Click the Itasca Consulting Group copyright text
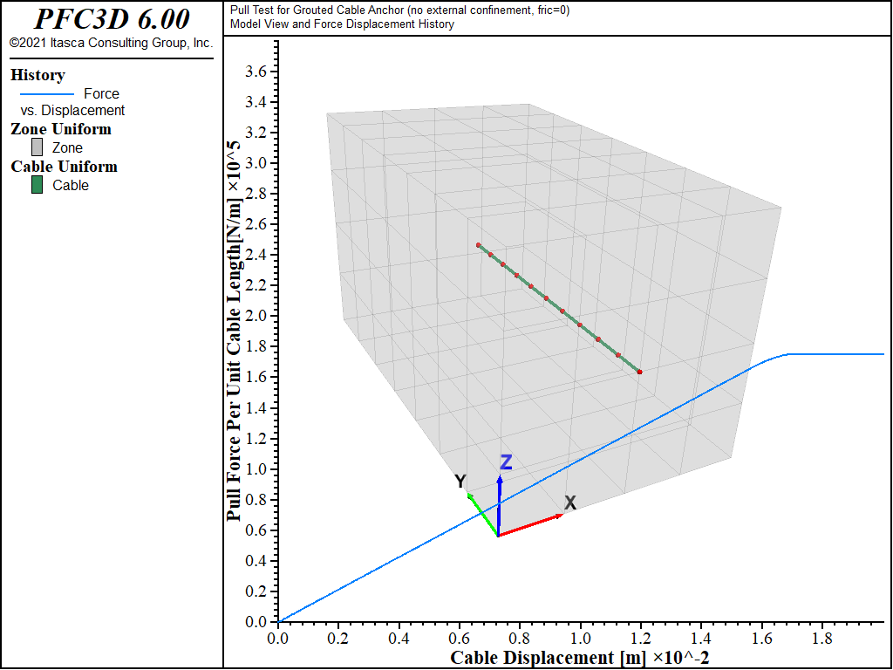This screenshot has height=670, width=893. pyautogui.click(x=111, y=43)
